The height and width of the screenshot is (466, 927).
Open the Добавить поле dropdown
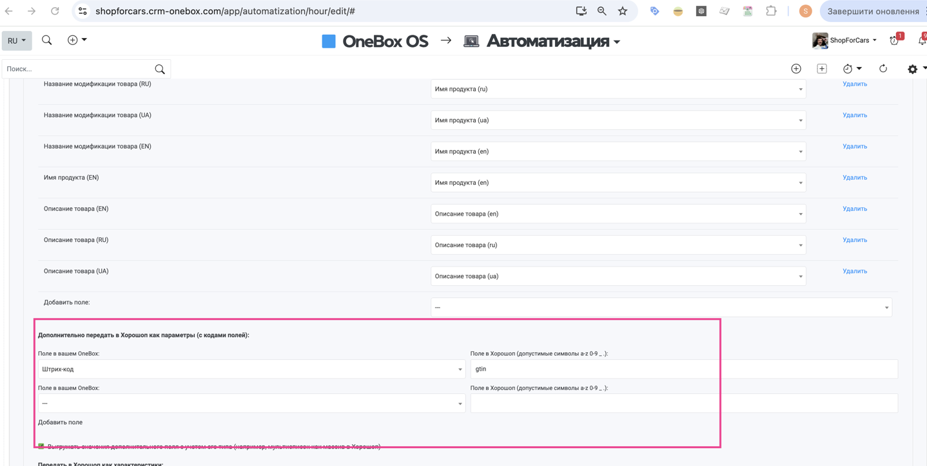(x=661, y=308)
